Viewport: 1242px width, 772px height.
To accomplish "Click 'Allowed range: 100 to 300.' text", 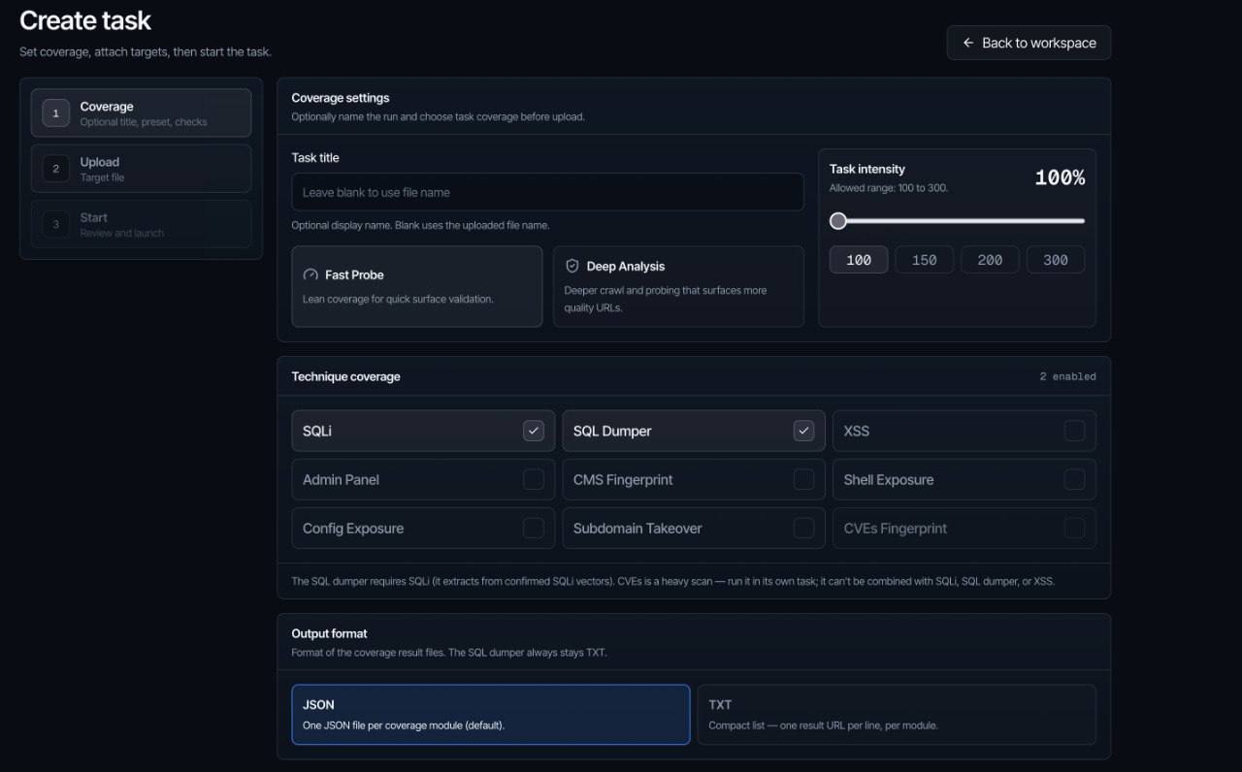I will pos(889,188).
